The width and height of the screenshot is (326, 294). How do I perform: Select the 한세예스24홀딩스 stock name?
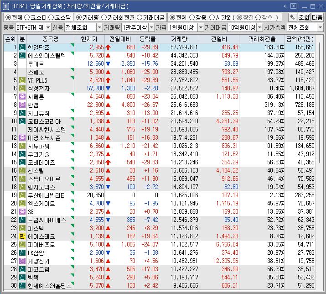[50, 285]
